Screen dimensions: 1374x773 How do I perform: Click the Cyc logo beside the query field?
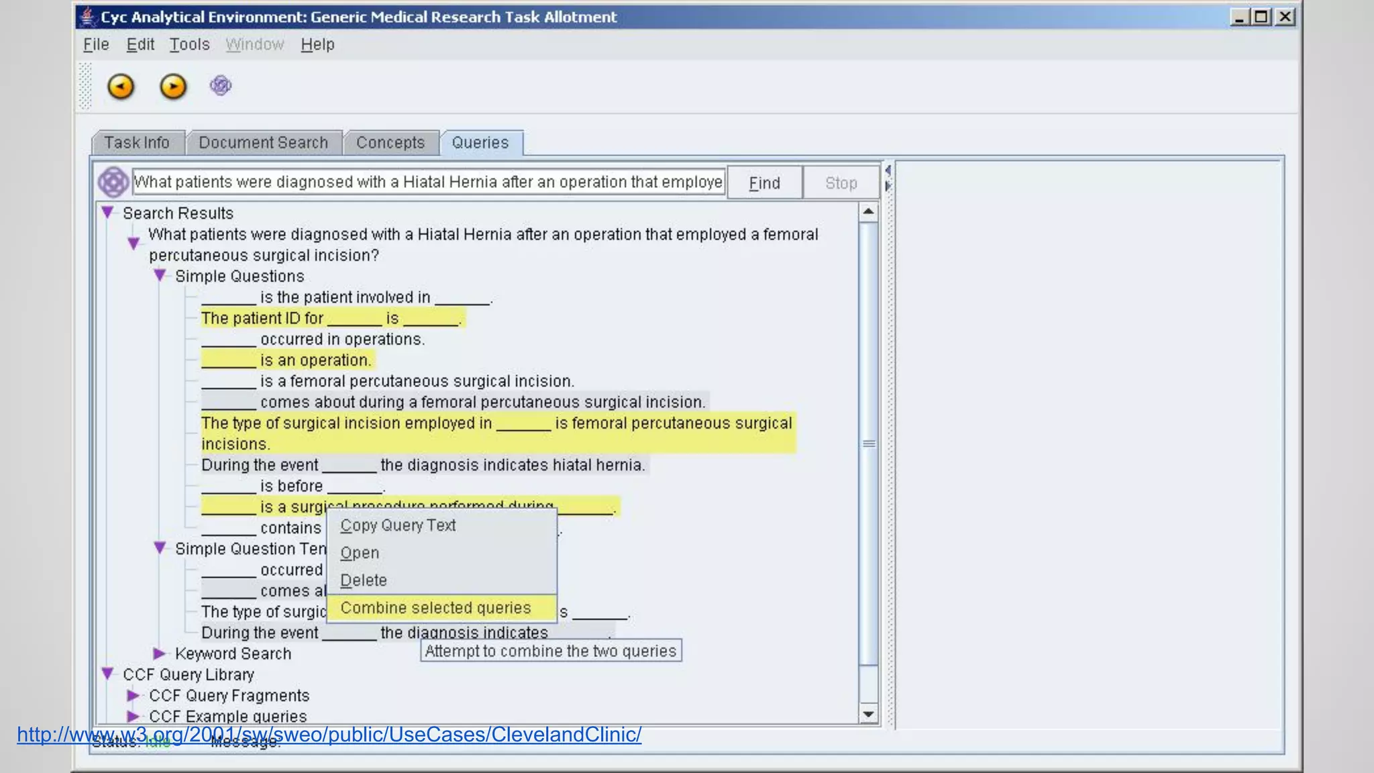point(113,182)
